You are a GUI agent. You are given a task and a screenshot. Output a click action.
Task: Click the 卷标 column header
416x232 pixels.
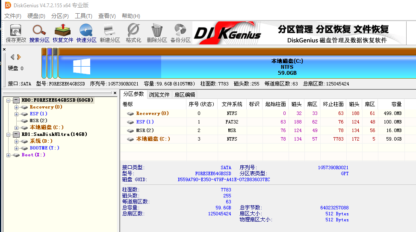pos(153,104)
